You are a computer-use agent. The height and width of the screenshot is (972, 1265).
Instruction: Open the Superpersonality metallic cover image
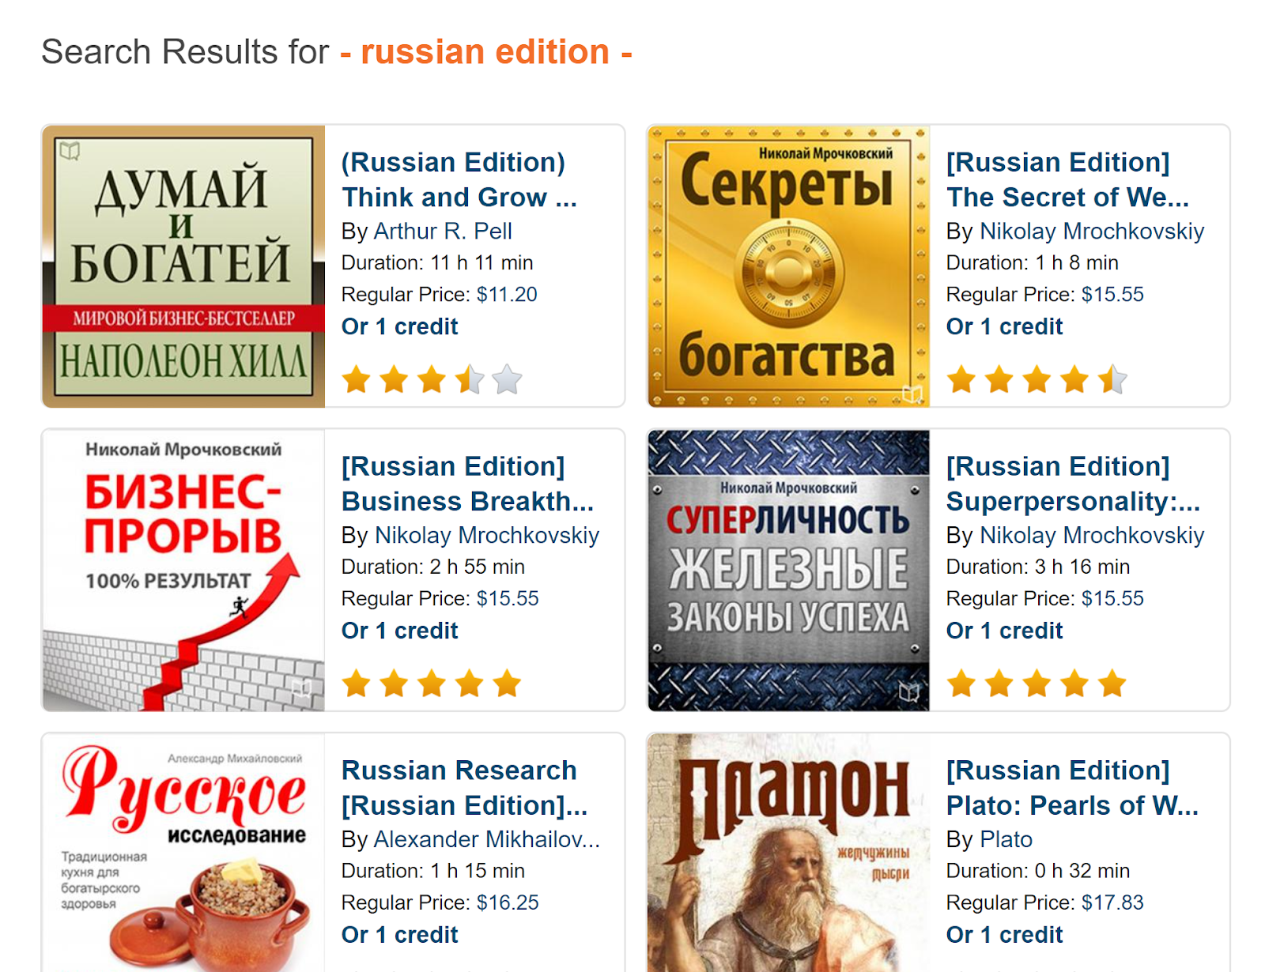click(x=788, y=571)
